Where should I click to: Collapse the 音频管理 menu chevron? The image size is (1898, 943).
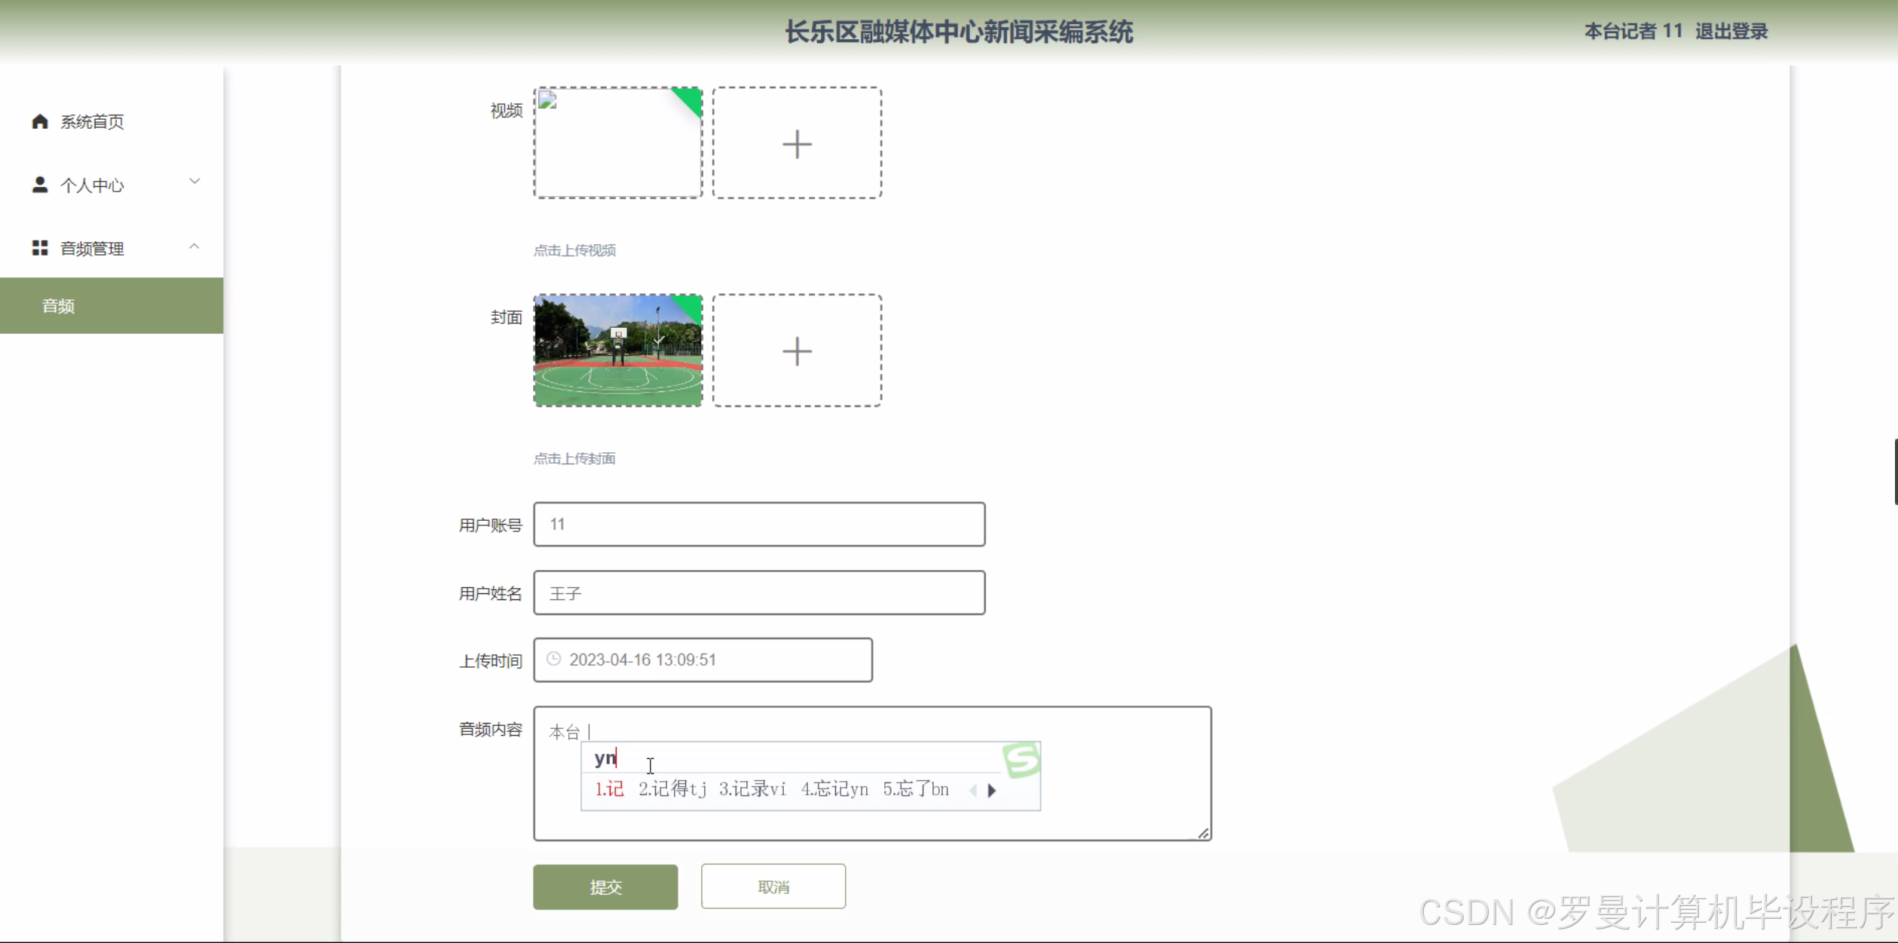tap(194, 246)
